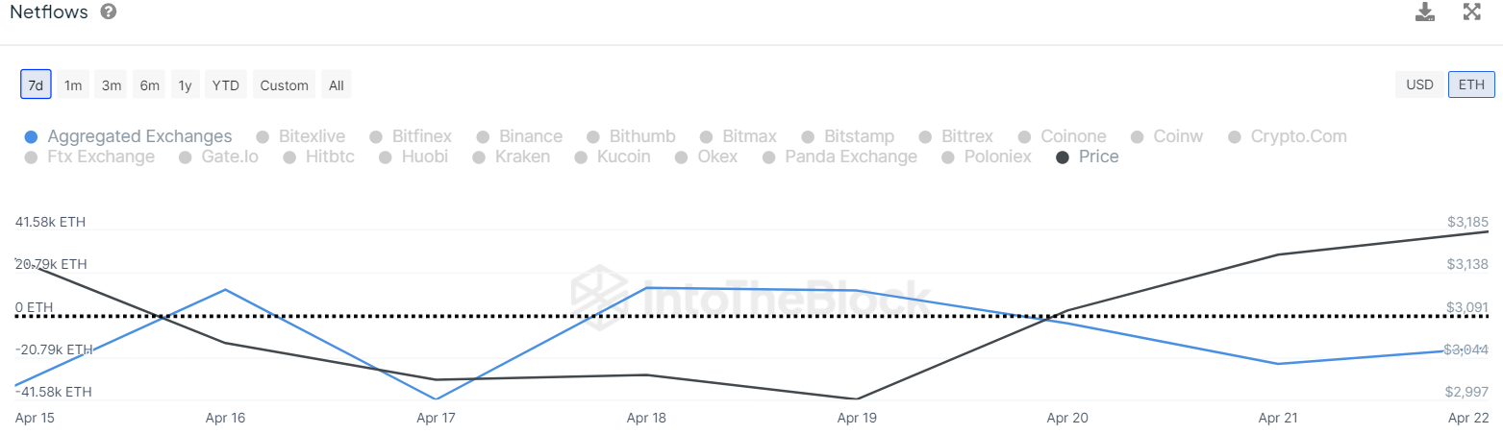1503x434 pixels.
Task: Show All historical data
Action: click(336, 84)
